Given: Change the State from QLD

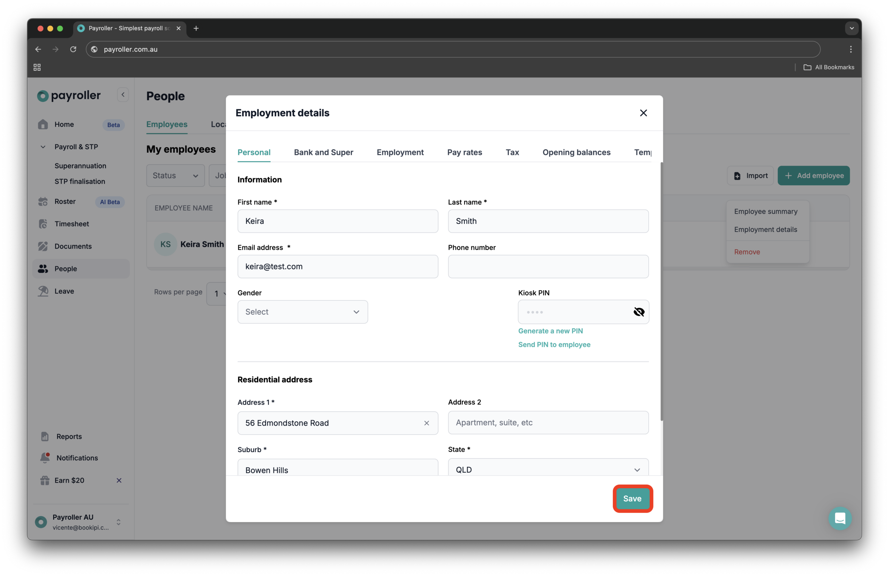Looking at the screenshot, I should (548, 469).
